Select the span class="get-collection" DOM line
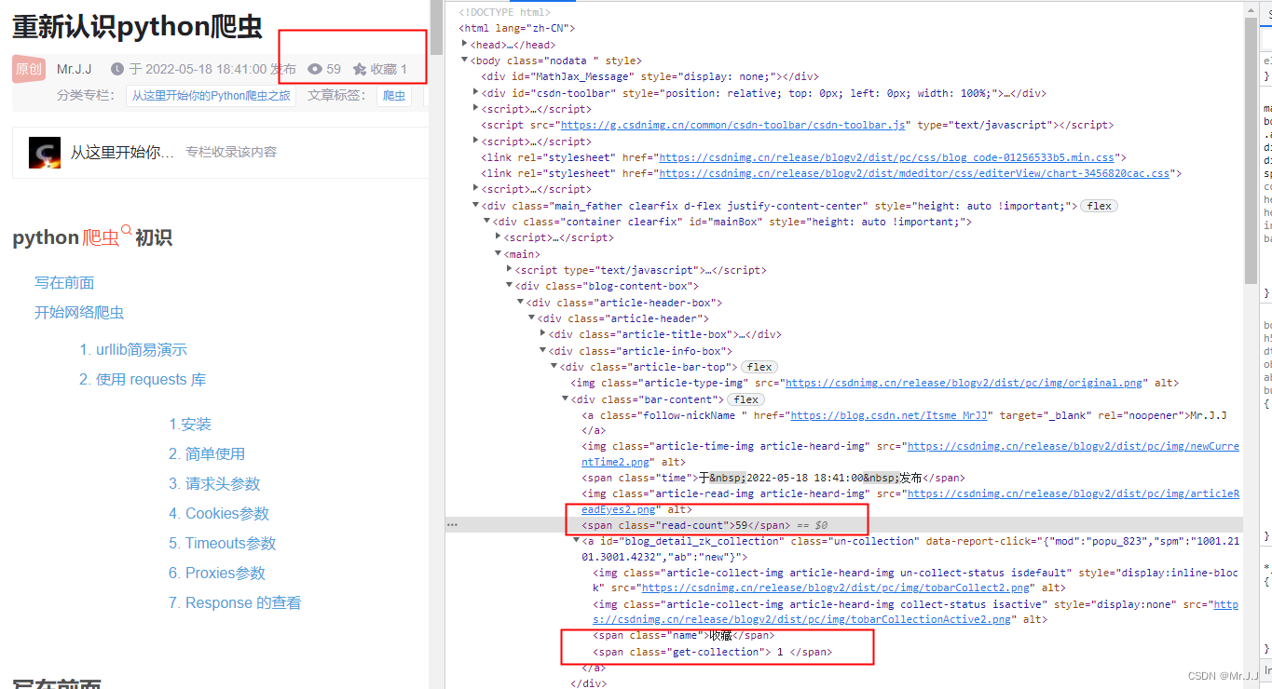The width and height of the screenshot is (1272, 689). (x=713, y=652)
